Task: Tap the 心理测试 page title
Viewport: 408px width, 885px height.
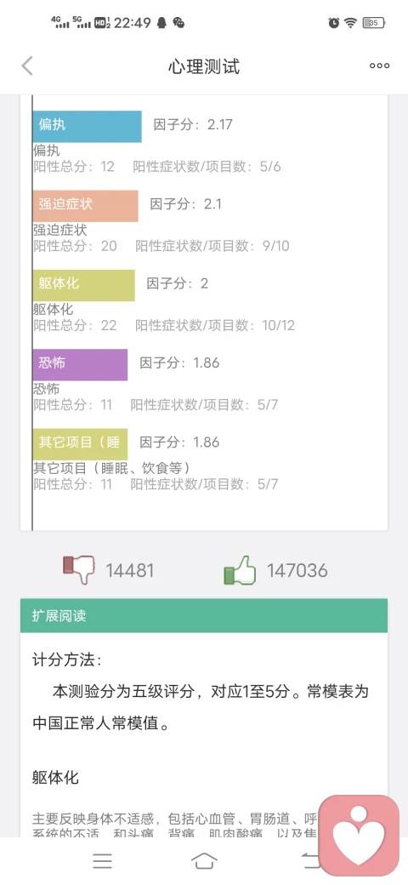Action: pos(204,66)
